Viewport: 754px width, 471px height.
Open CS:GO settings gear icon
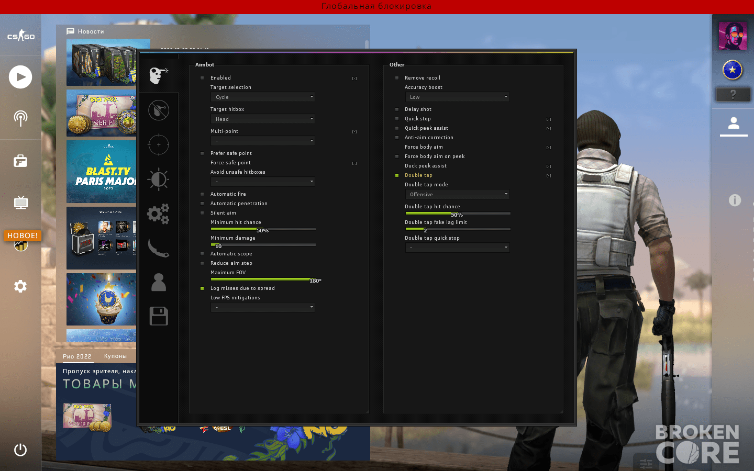20,286
